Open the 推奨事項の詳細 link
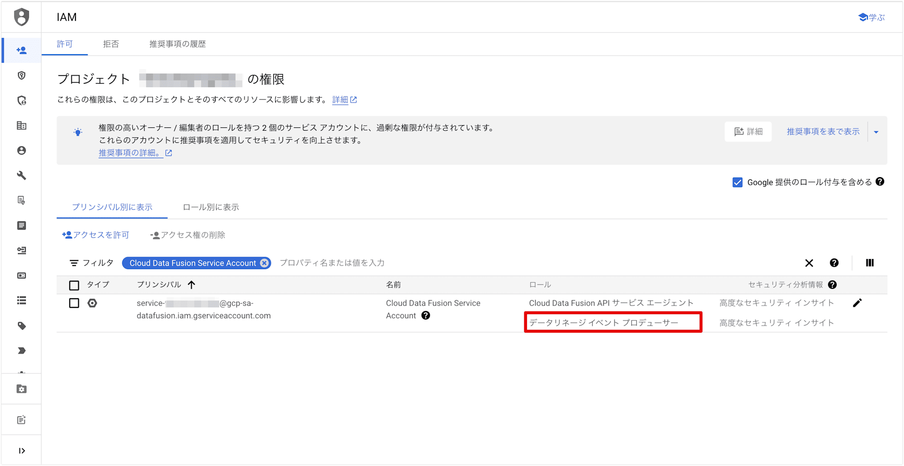 pos(135,153)
